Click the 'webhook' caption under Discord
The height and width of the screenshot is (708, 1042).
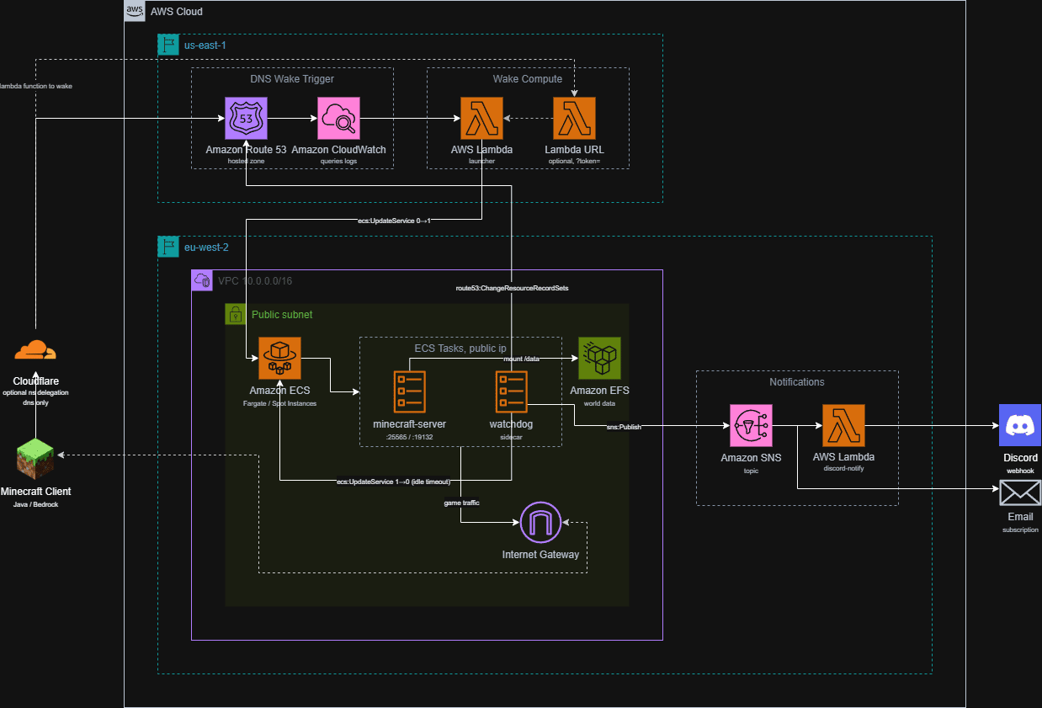tap(1020, 471)
